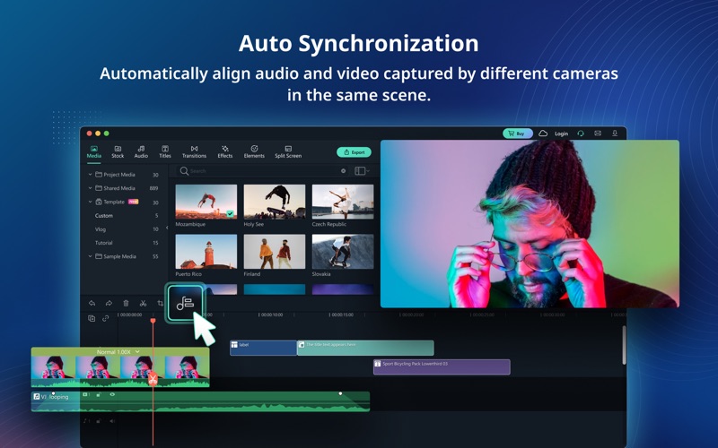Open the Effects tab
718x448 pixels.
(x=225, y=151)
